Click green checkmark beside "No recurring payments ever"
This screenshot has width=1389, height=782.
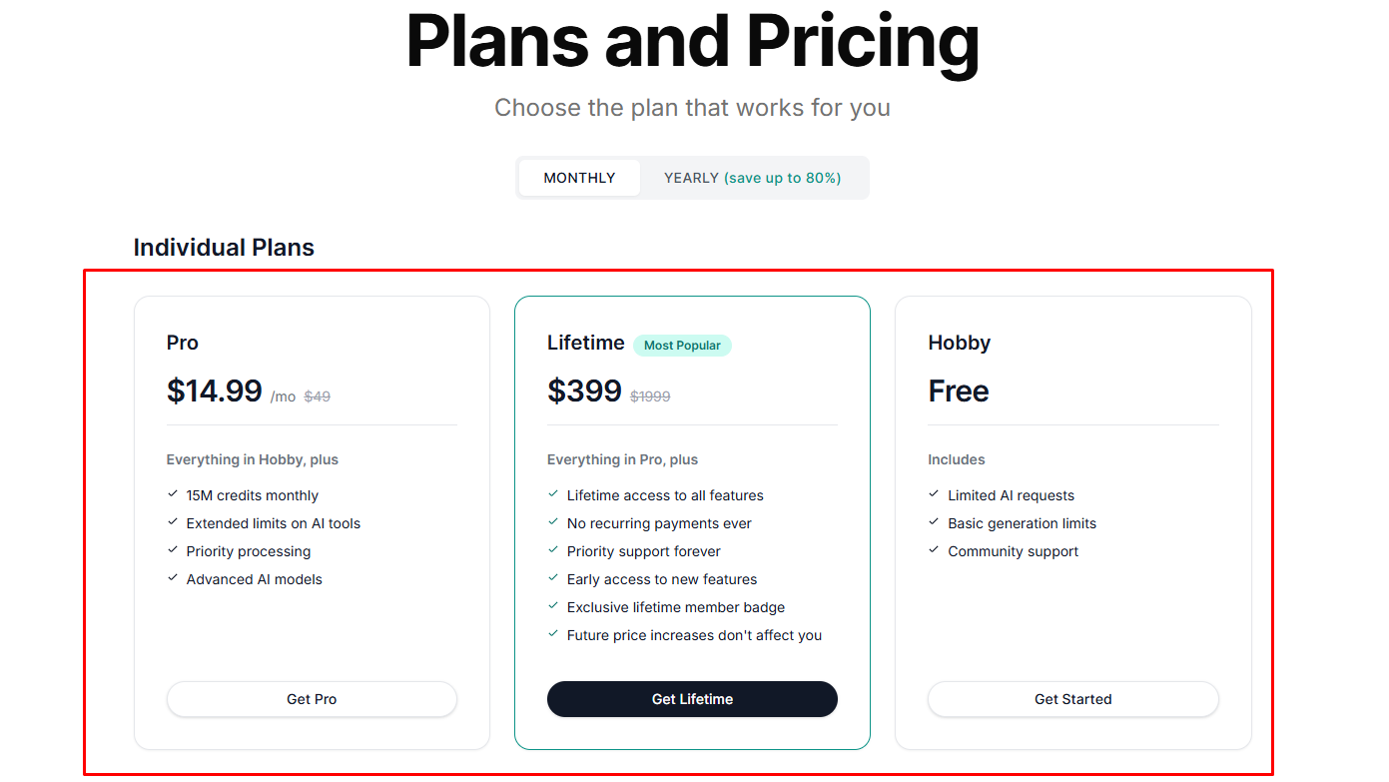click(x=553, y=522)
